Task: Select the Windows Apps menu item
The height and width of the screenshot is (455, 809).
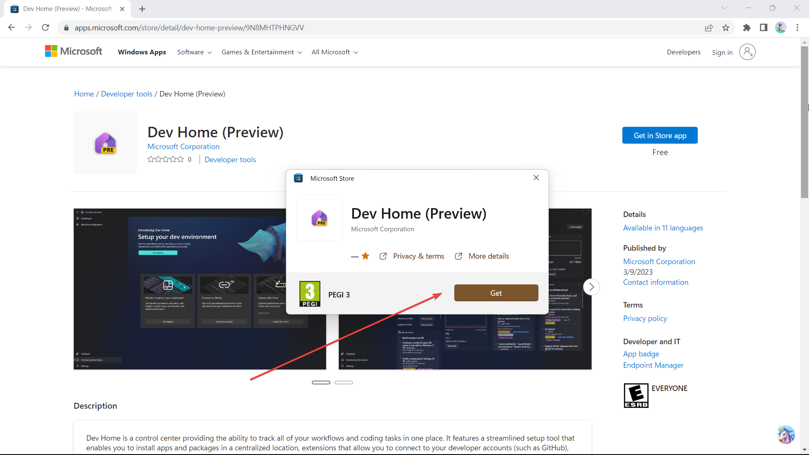Action: click(142, 52)
